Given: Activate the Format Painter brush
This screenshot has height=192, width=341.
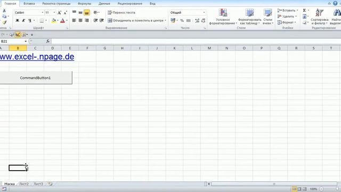Looking at the screenshot, I should pos(4,22).
